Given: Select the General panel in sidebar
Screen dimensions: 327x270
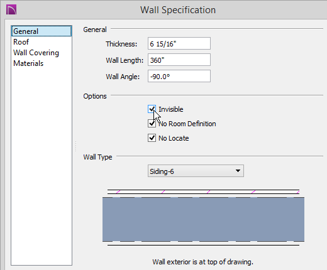Looking at the screenshot, I should [x=42, y=31].
